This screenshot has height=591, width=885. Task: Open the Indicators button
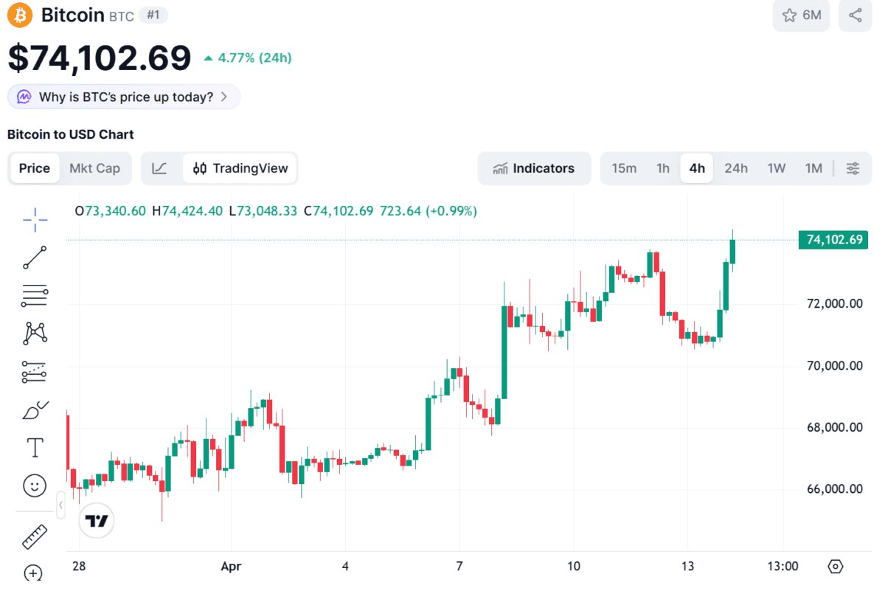point(534,168)
